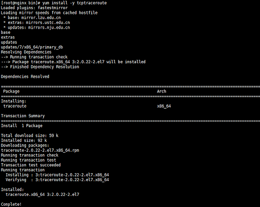This screenshot has height=207, width=260.
Task: Click the 'Resolving Dependencies' line
Action: (x=26, y=52)
